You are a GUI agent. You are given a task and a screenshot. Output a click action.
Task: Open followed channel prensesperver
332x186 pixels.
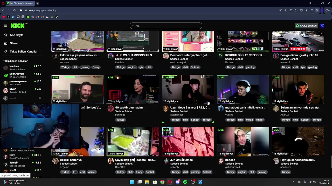[x=22, y=83]
